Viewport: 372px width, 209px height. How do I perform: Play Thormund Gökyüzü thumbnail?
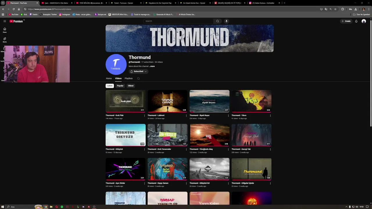point(126,135)
